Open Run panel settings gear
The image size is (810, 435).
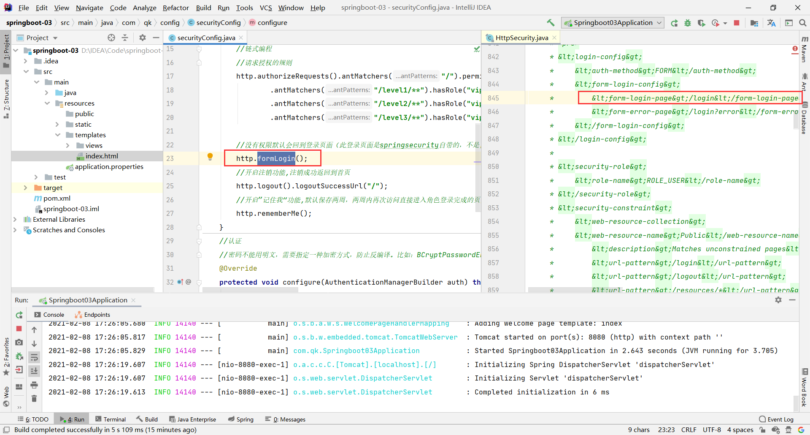[778, 300]
